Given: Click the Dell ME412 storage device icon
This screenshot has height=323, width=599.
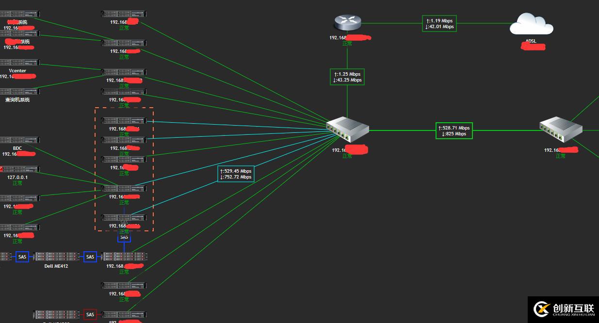Looking at the screenshot, I should [56, 257].
